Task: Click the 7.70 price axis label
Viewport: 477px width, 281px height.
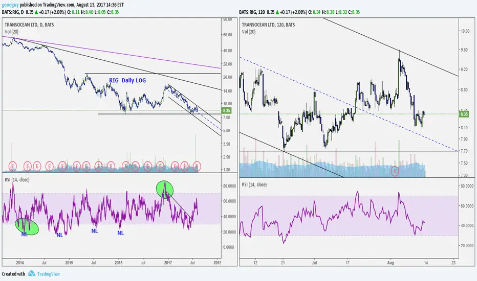Action: coord(464,151)
